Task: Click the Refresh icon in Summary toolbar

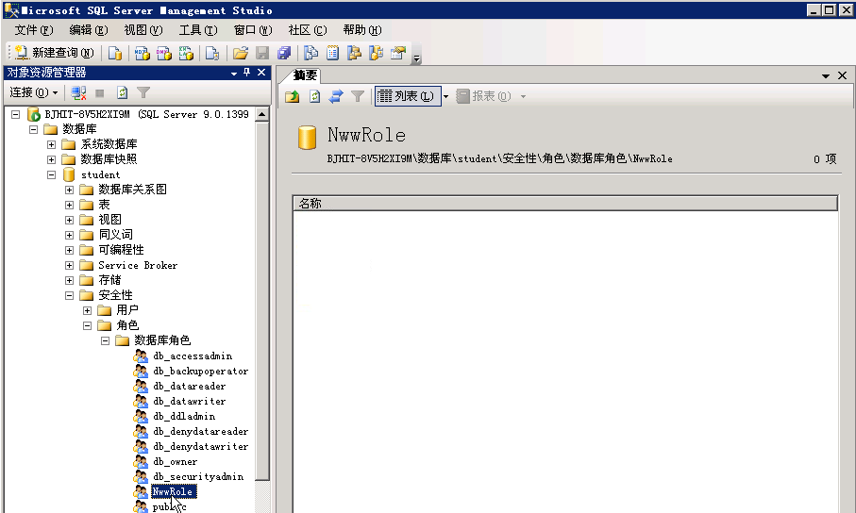Action: pos(314,96)
